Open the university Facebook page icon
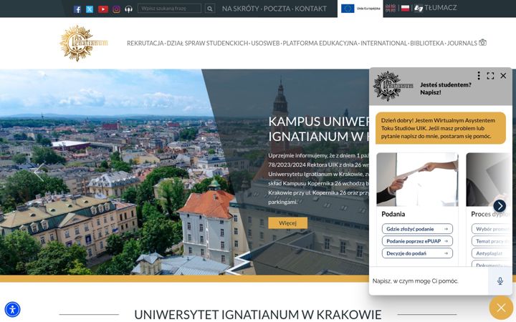The width and height of the screenshot is (516, 322). (x=77, y=9)
